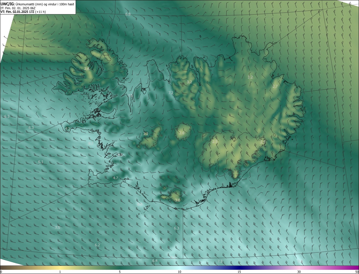Click the 4.7 value on the Reykjanes peninsula

click(116, 178)
